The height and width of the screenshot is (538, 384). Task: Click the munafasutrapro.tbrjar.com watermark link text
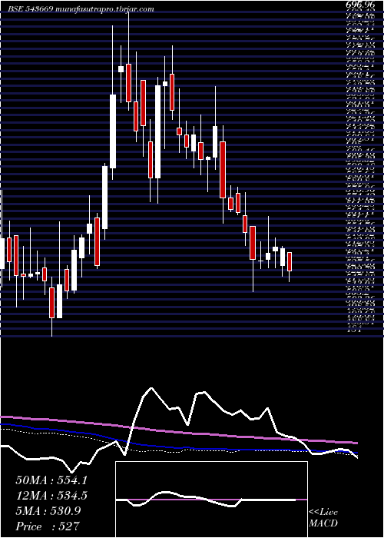point(104,9)
